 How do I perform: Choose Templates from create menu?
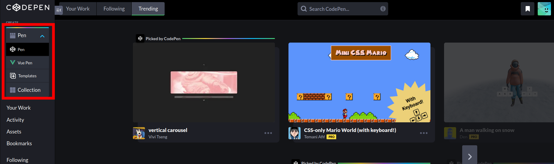tap(27, 76)
